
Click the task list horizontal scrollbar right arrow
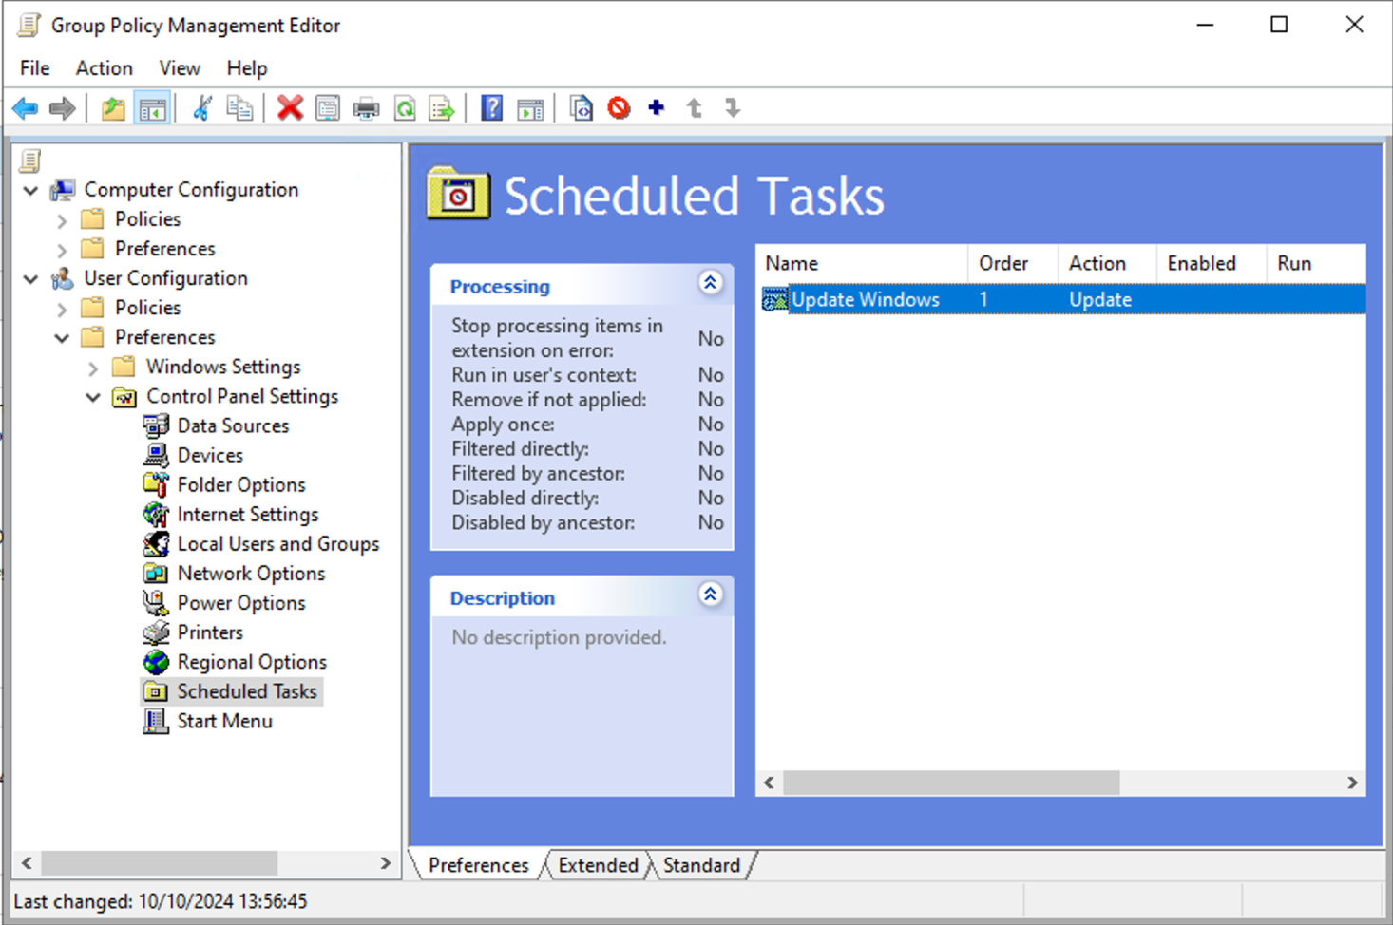[1352, 783]
